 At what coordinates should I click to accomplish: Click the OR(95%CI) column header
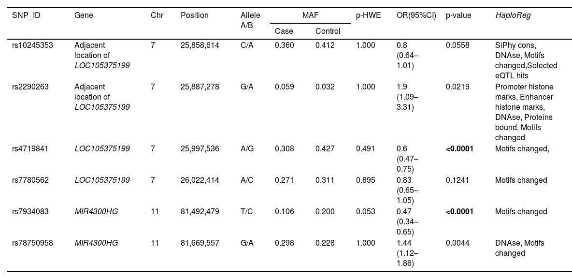tap(416, 15)
